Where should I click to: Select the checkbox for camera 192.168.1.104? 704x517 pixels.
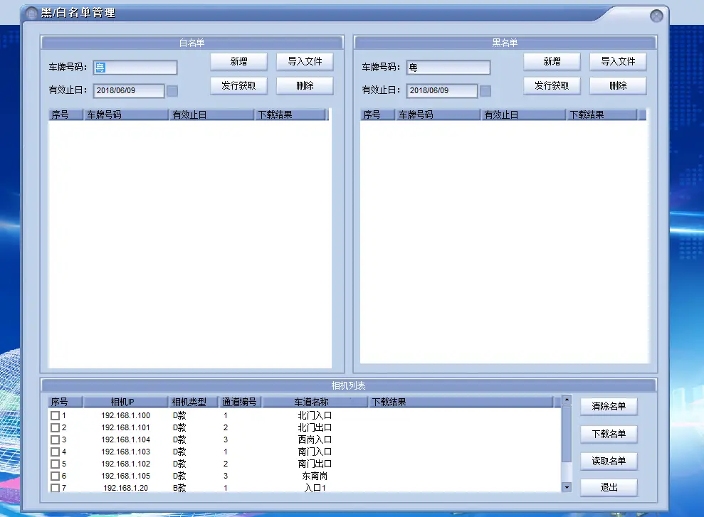pos(55,439)
